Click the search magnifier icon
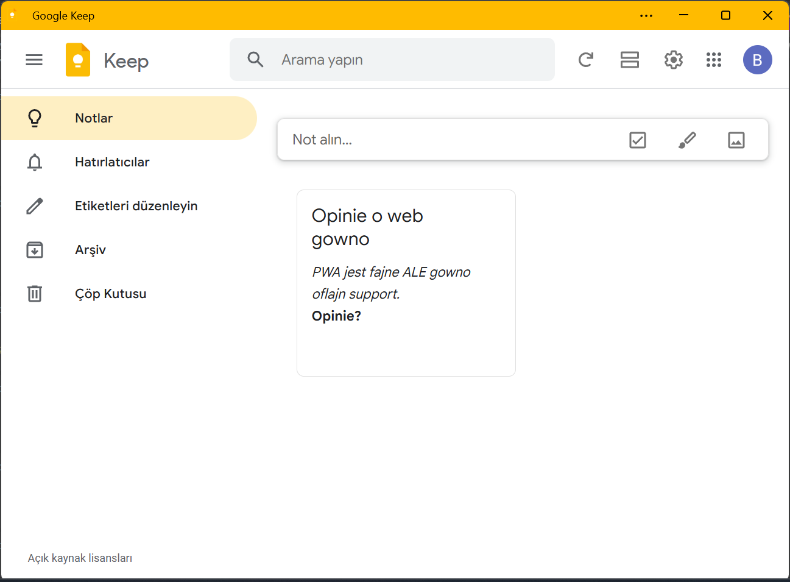 (255, 60)
